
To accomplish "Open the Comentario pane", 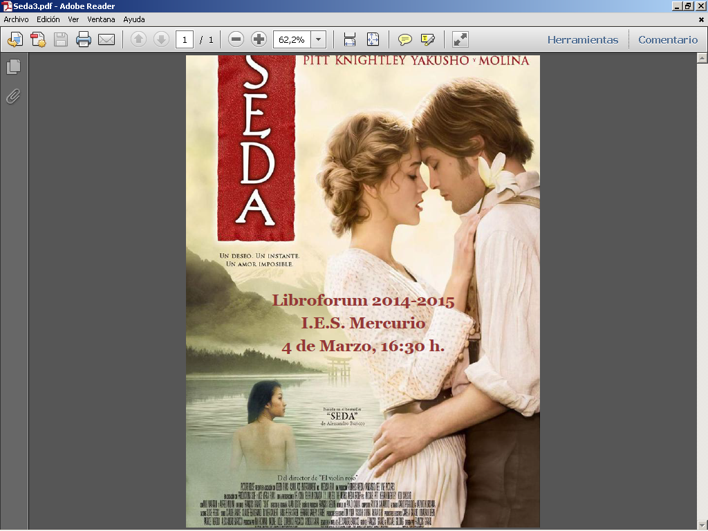I will 668,39.
